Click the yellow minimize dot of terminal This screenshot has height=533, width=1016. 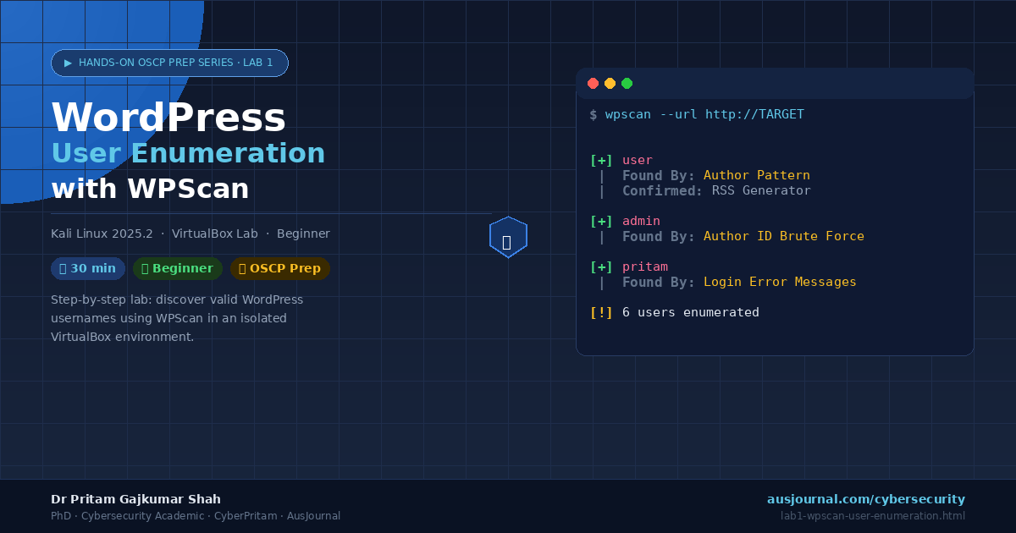point(610,84)
